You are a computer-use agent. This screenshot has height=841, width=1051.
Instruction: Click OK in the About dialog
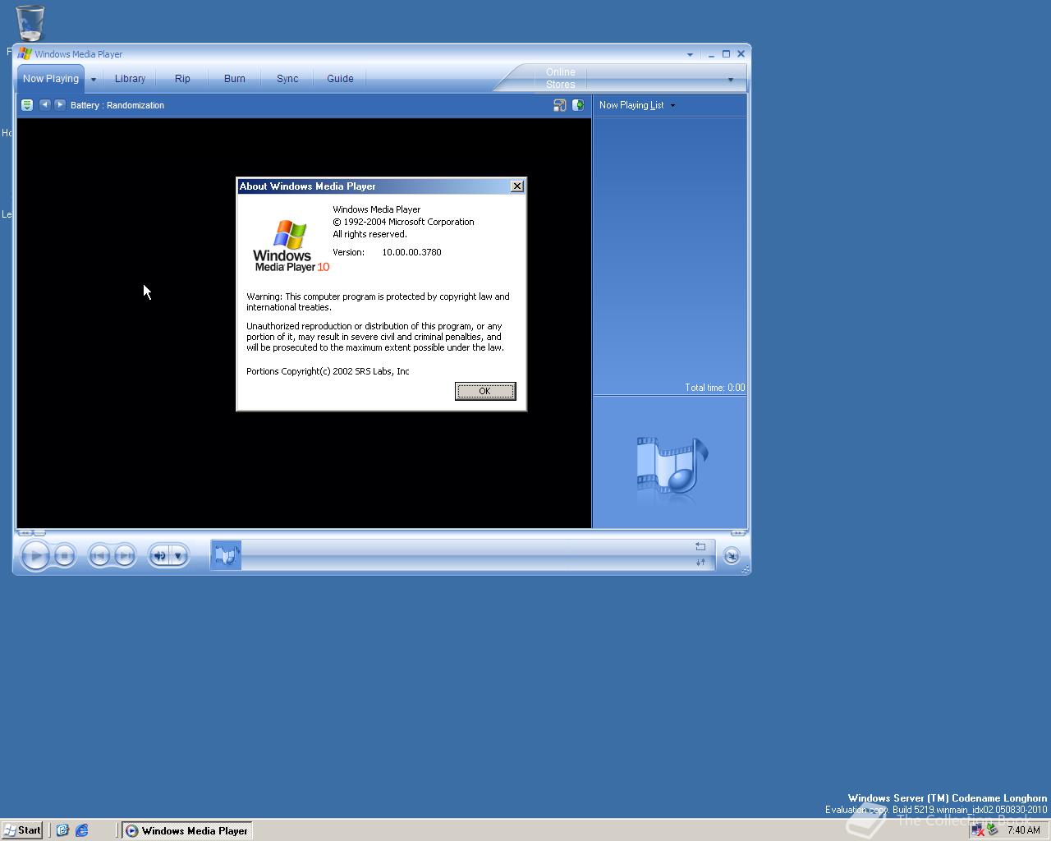485,391
